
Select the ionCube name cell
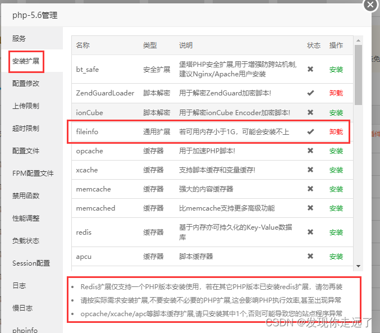tap(89, 112)
